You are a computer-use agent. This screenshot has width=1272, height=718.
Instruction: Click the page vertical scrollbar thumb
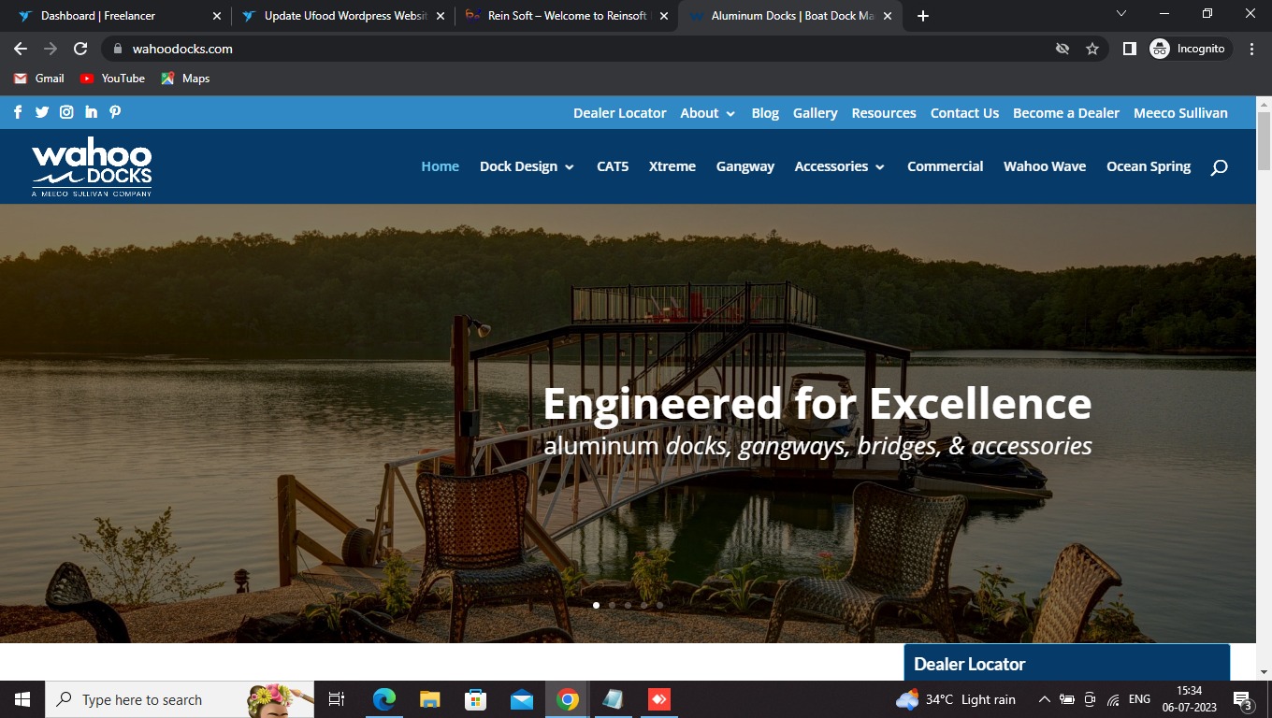tap(1264, 140)
